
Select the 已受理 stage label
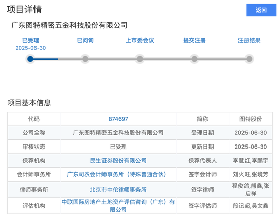coord(30,40)
